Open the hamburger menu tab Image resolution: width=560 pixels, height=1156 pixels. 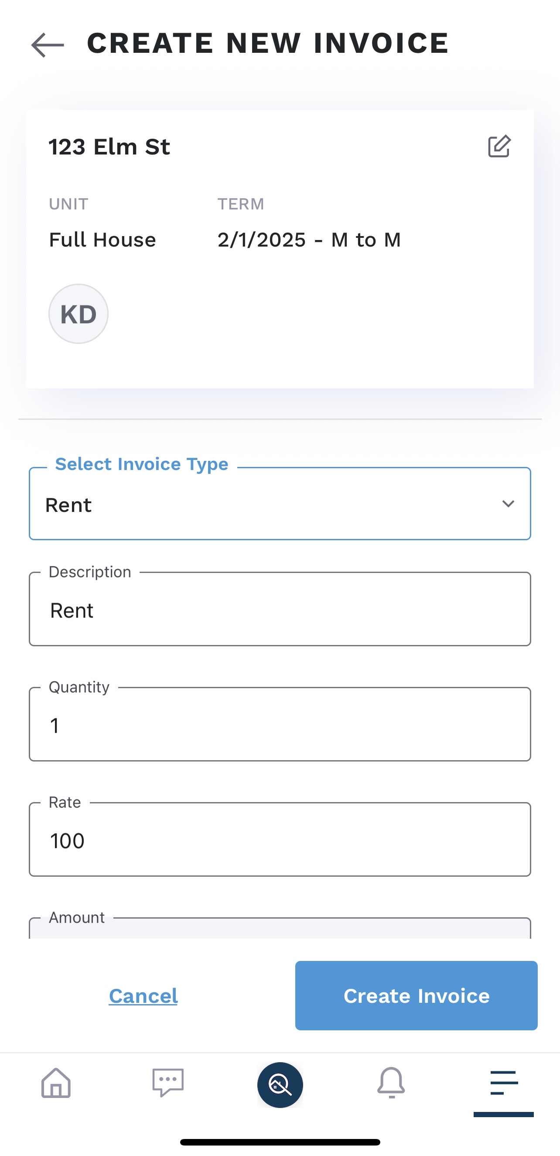(x=503, y=1083)
